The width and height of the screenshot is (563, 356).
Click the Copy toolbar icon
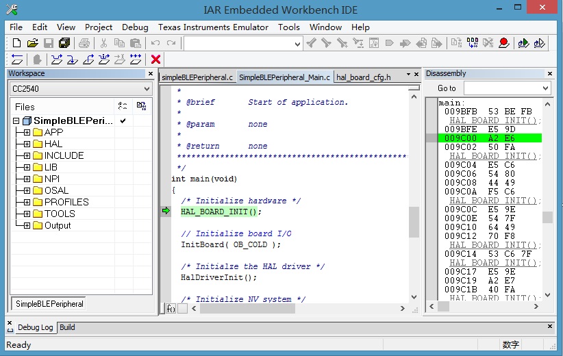tap(119, 43)
